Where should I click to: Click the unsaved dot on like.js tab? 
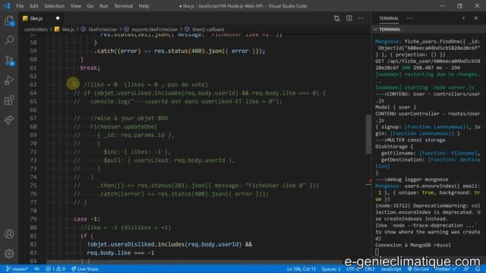click(x=58, y=18)
